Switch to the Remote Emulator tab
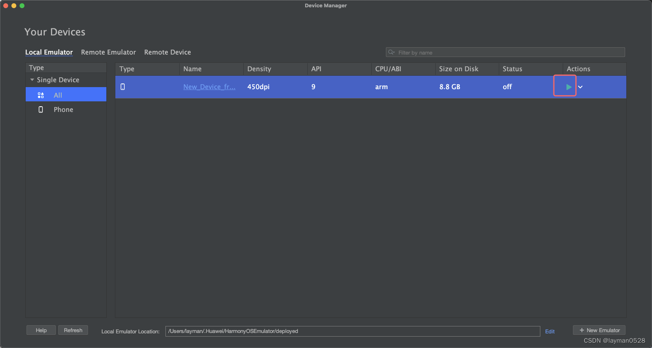The height and width of the screenshot is (348, 652). [108, 52]
